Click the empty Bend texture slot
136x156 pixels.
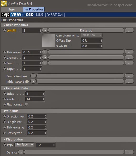[86, 63]
